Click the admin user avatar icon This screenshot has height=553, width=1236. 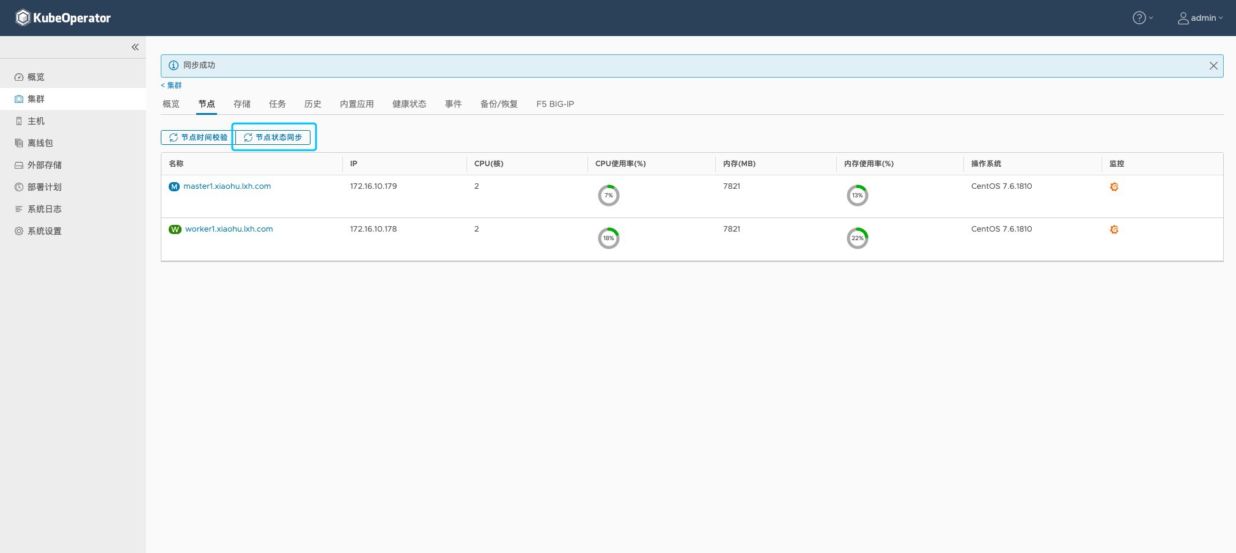tap(1183, 18)
